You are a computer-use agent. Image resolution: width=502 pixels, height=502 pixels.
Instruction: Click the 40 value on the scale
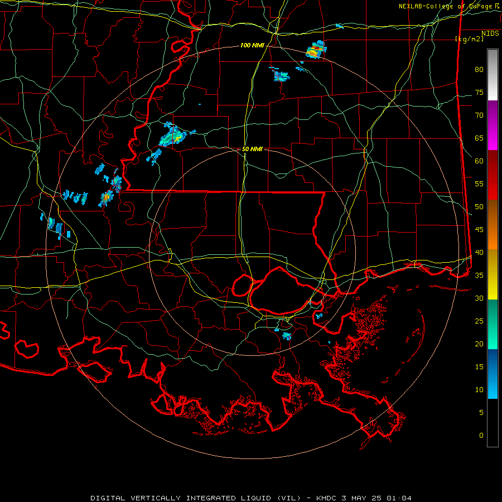click(x=479, y=252)
